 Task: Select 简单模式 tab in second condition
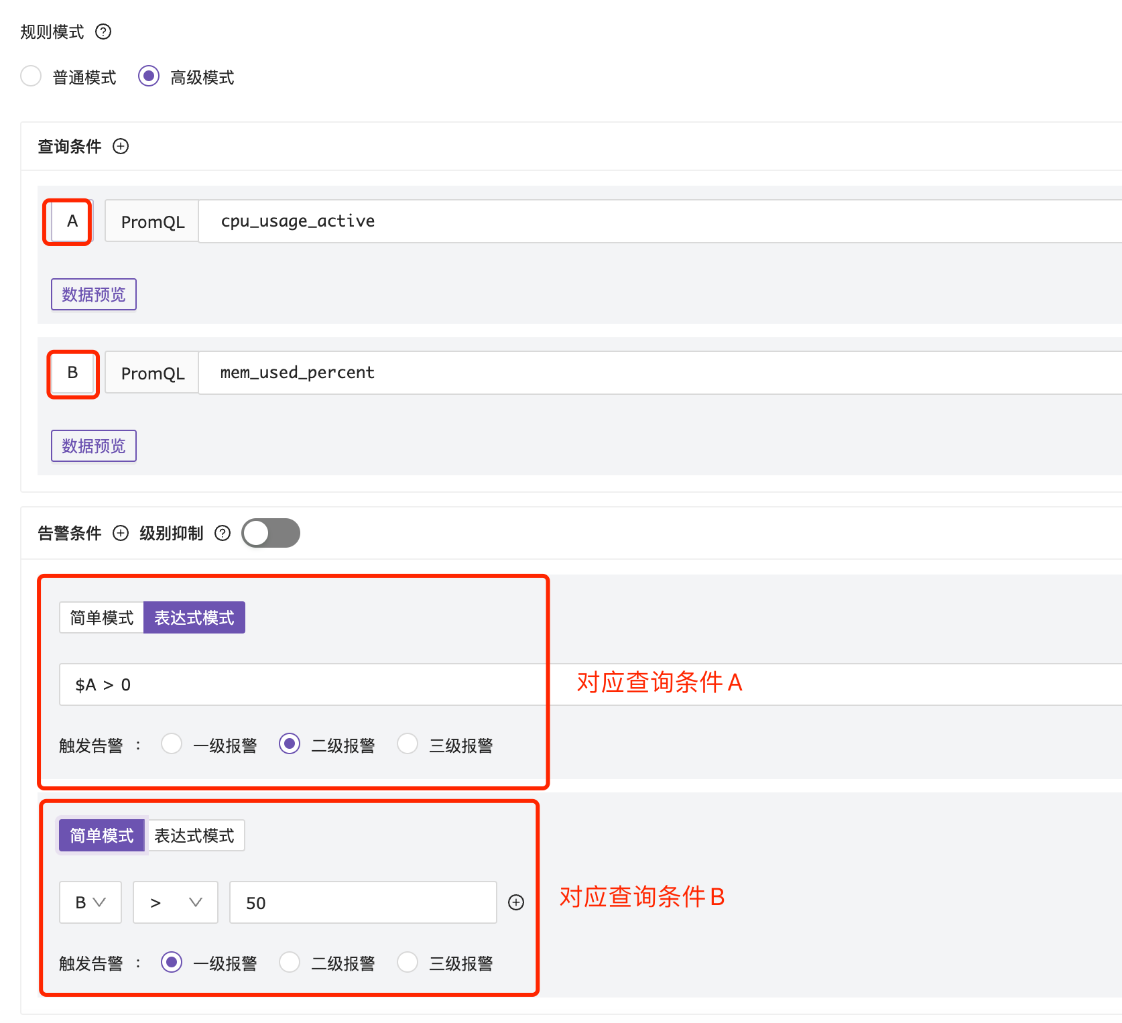102,835
